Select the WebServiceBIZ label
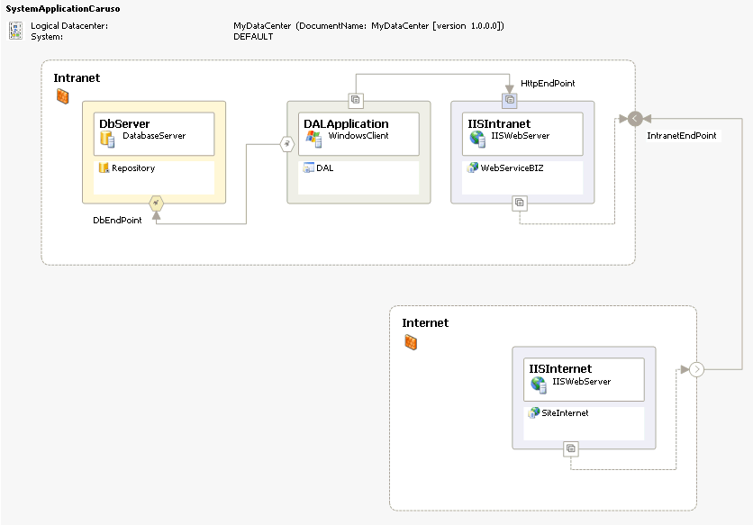The height and width of the screenshot is (525, 753). pyautogui.click(x=512, y=168)
